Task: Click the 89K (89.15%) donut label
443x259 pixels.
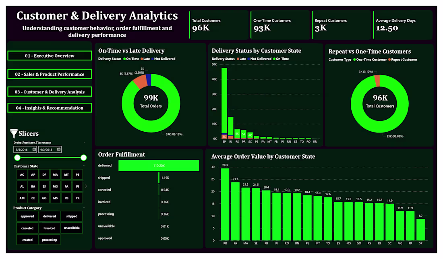Action: [x=174, y=135]
